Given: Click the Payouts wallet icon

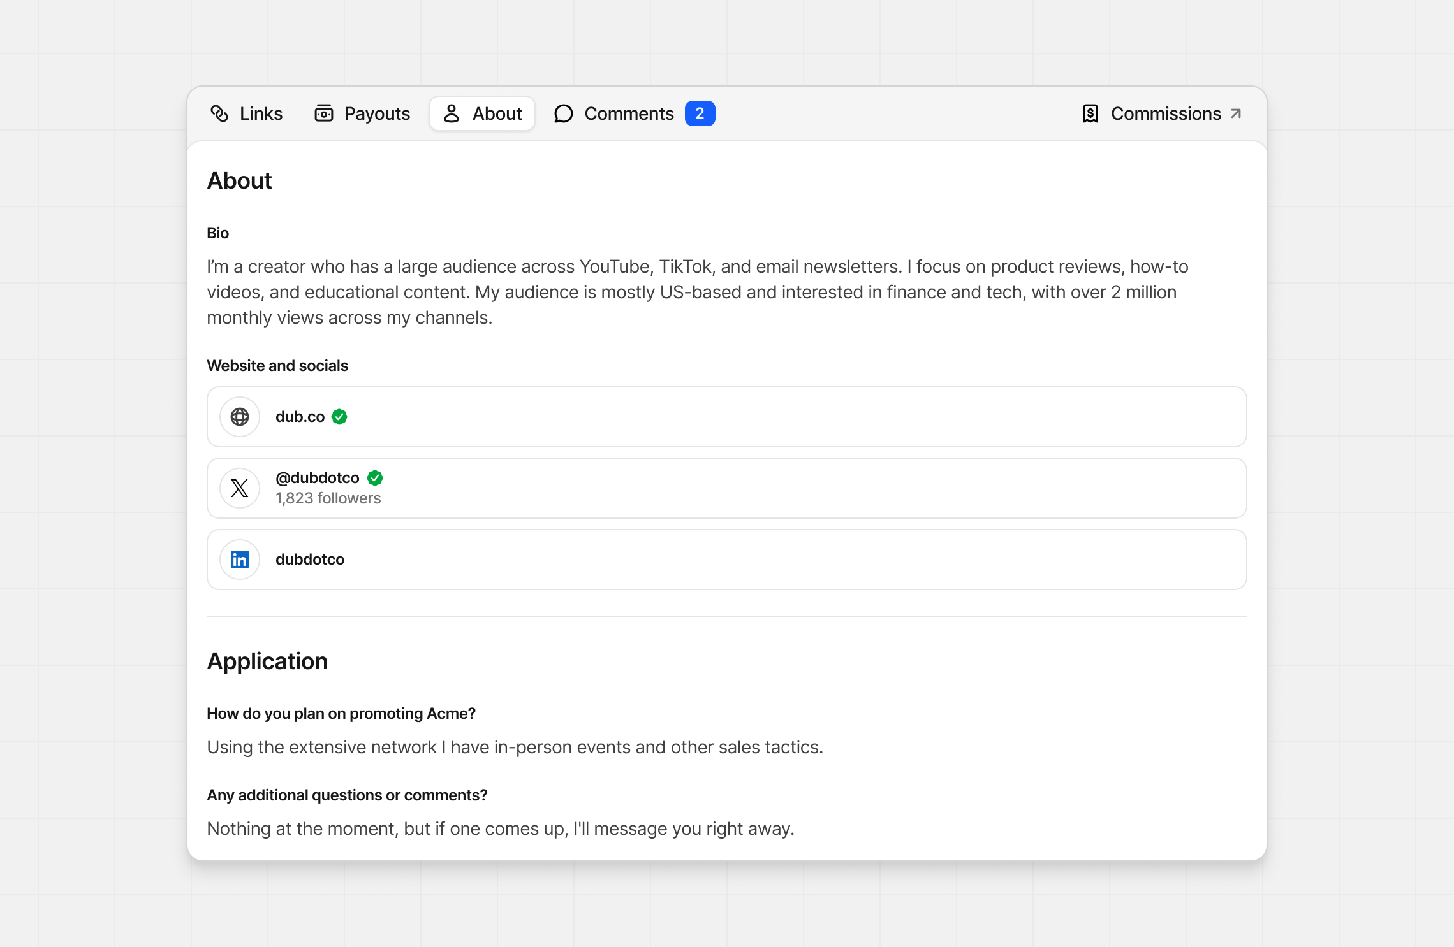Looking at the screenshot, I should (x=324, y=113).
